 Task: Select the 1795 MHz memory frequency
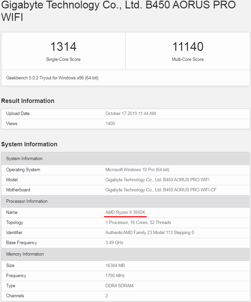point(115,276)
